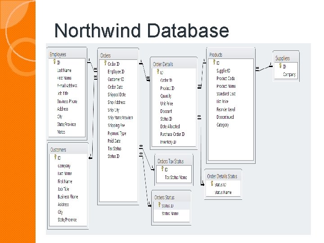
Task: Select Job Title in the Employees table
Action: [63, 94]
